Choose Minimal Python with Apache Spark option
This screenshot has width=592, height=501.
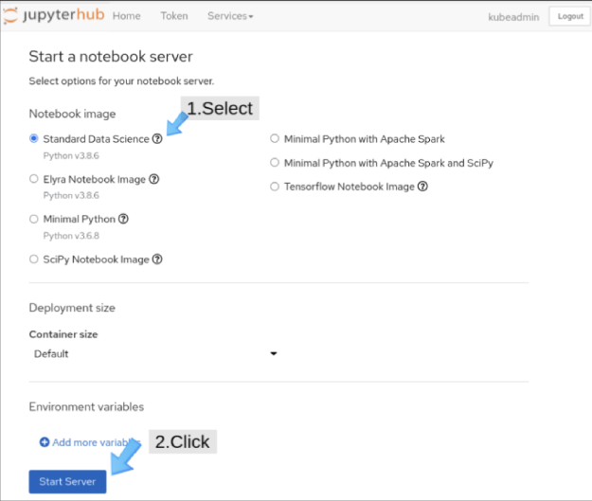(275, 139)
